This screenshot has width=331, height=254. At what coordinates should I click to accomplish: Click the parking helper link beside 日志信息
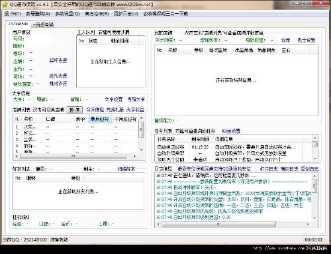[214, 169]
